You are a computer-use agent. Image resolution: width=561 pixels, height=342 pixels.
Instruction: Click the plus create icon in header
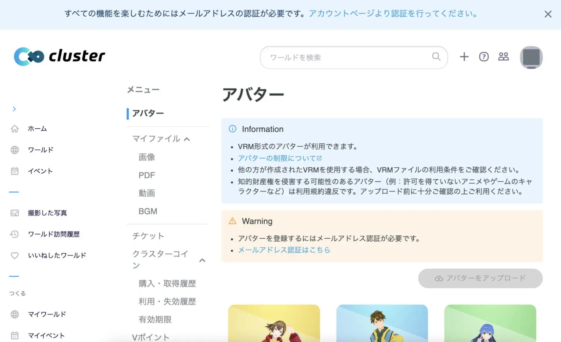coord(464,57)
